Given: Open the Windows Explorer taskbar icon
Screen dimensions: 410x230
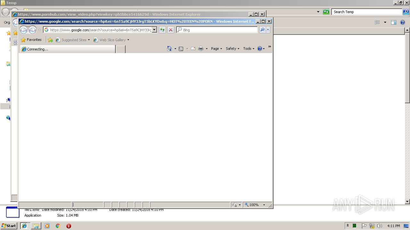Looking at the screenshot, I should (36, 226).
